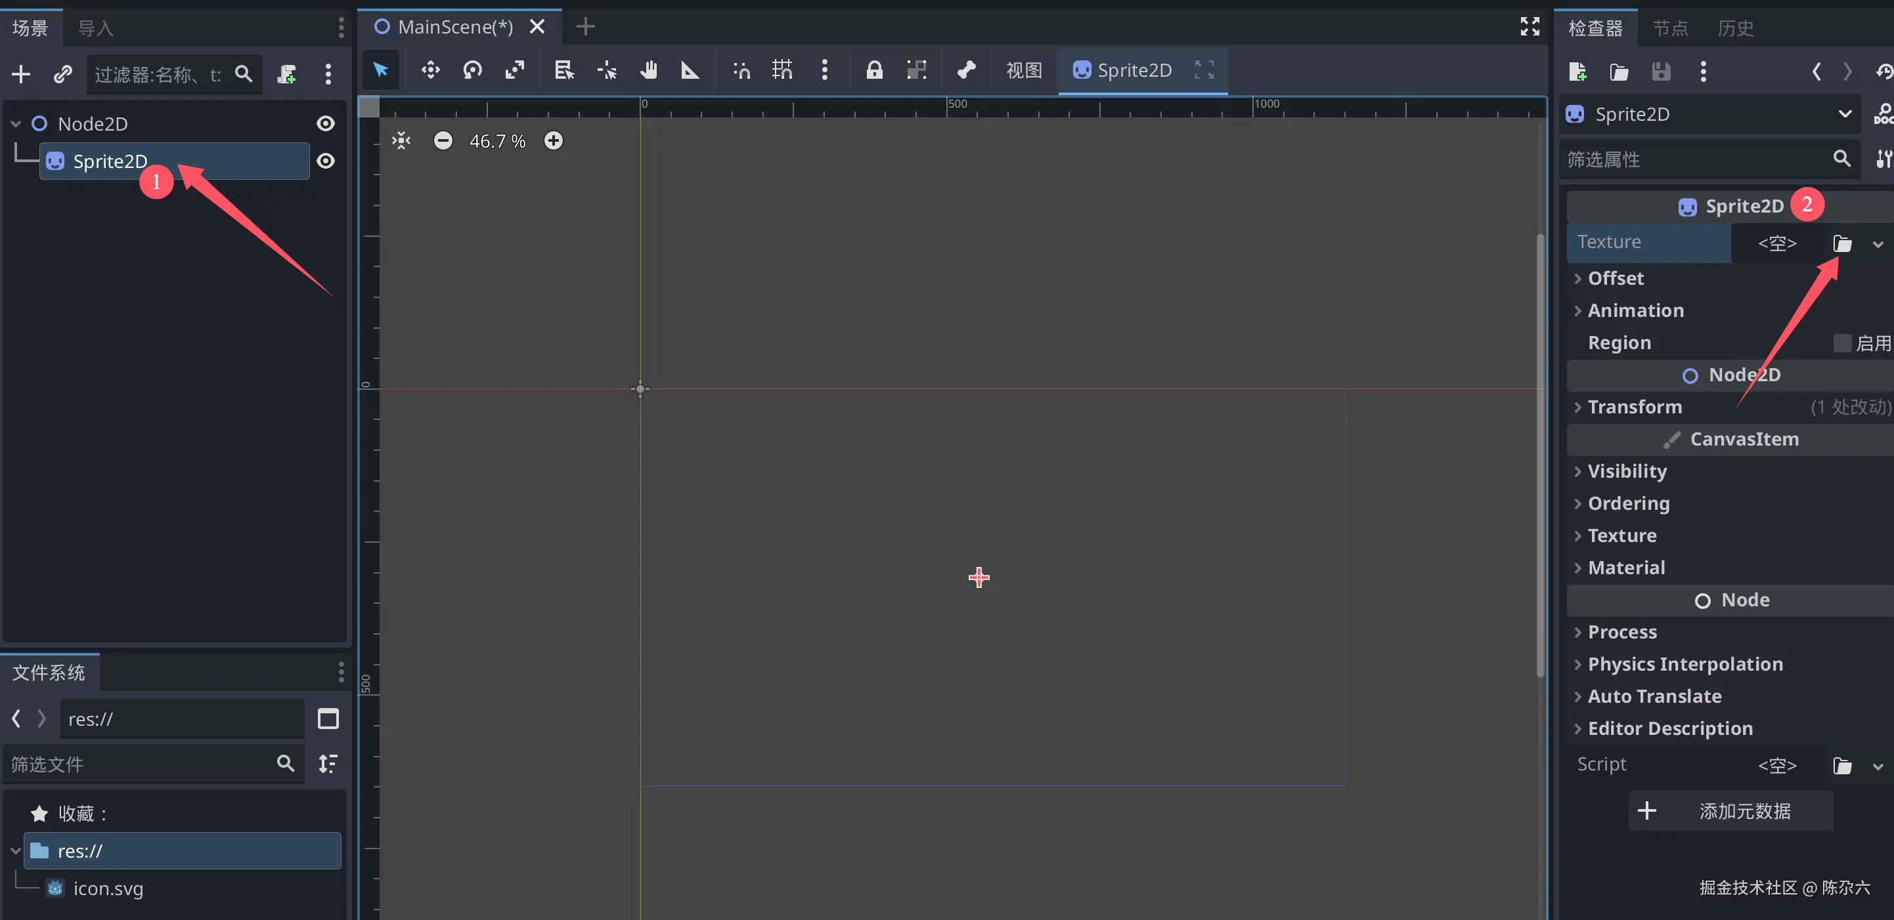Expand the Offset property section

pos(1615,278)
